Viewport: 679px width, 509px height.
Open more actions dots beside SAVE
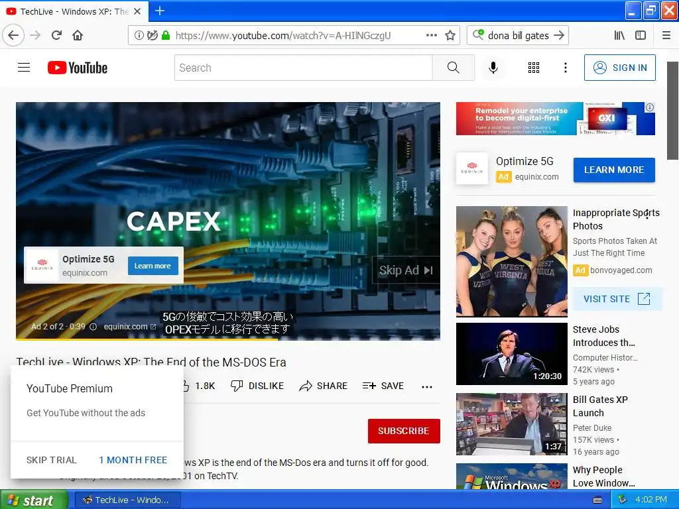click(427, 386)
